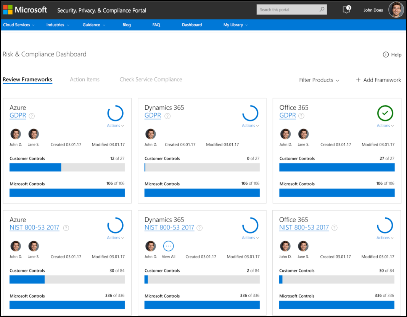Screen dimensions: 407x317
Task: Switch to Check Service Compliance tab
Action: (151, 80)
